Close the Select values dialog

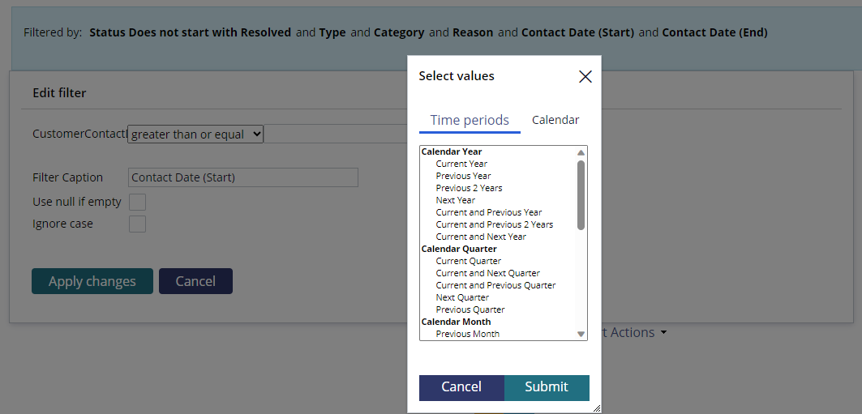[585, 77]
